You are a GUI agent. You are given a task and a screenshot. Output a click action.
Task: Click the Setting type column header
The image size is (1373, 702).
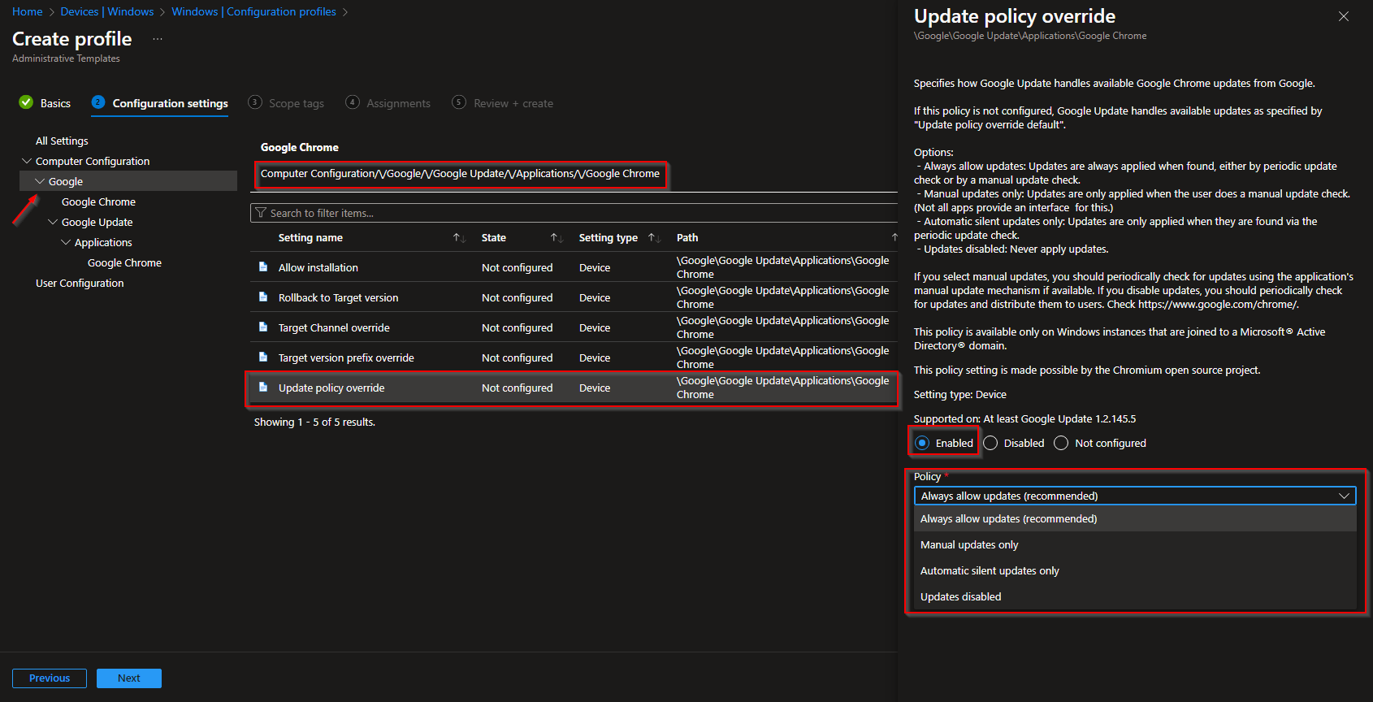pyautogui.click(x=609, y=237)
